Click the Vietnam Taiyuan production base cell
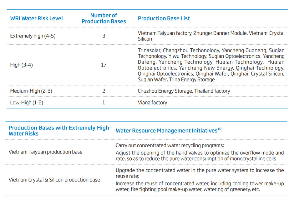294x204 pixels. pos(45,152)
